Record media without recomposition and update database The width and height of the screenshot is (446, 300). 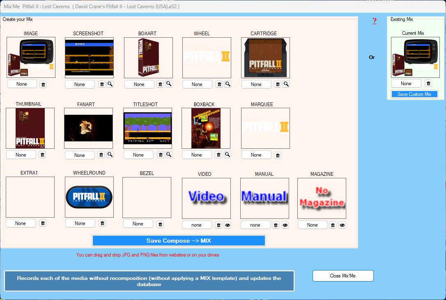tap(149, 281)
